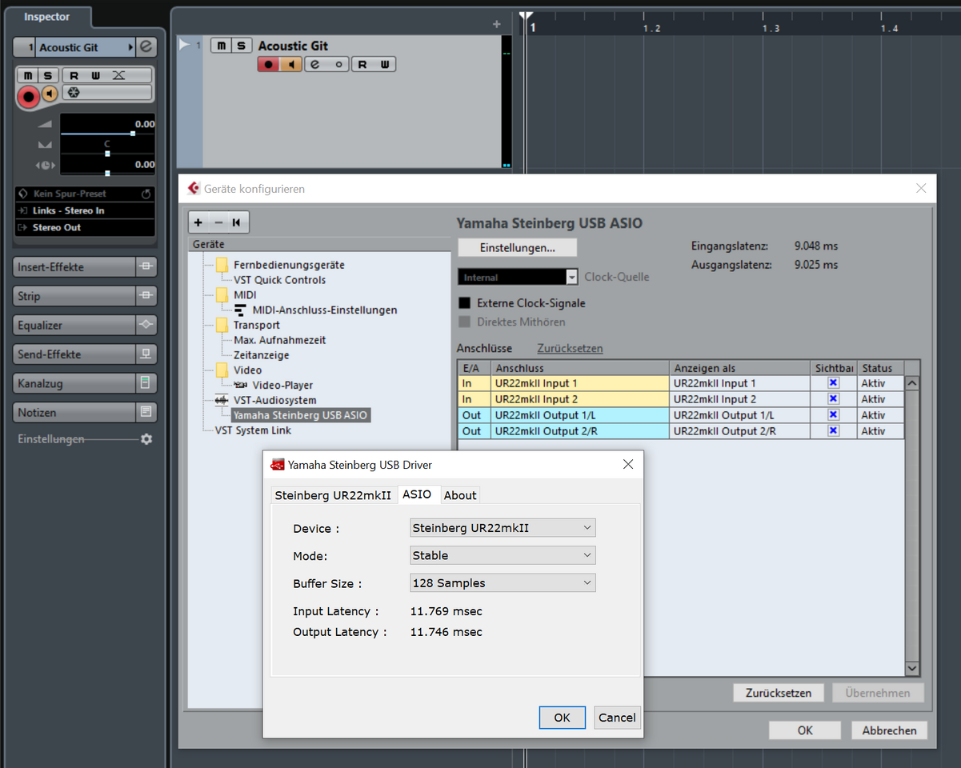This screenshot has height=768, width=961.
Task: Click the Inspector crossfade settings icon
Action: [x=118, y=76]
